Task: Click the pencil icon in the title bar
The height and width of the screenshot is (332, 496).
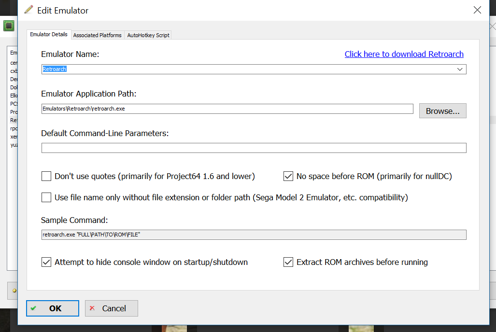Action: (x=29, y=10)
